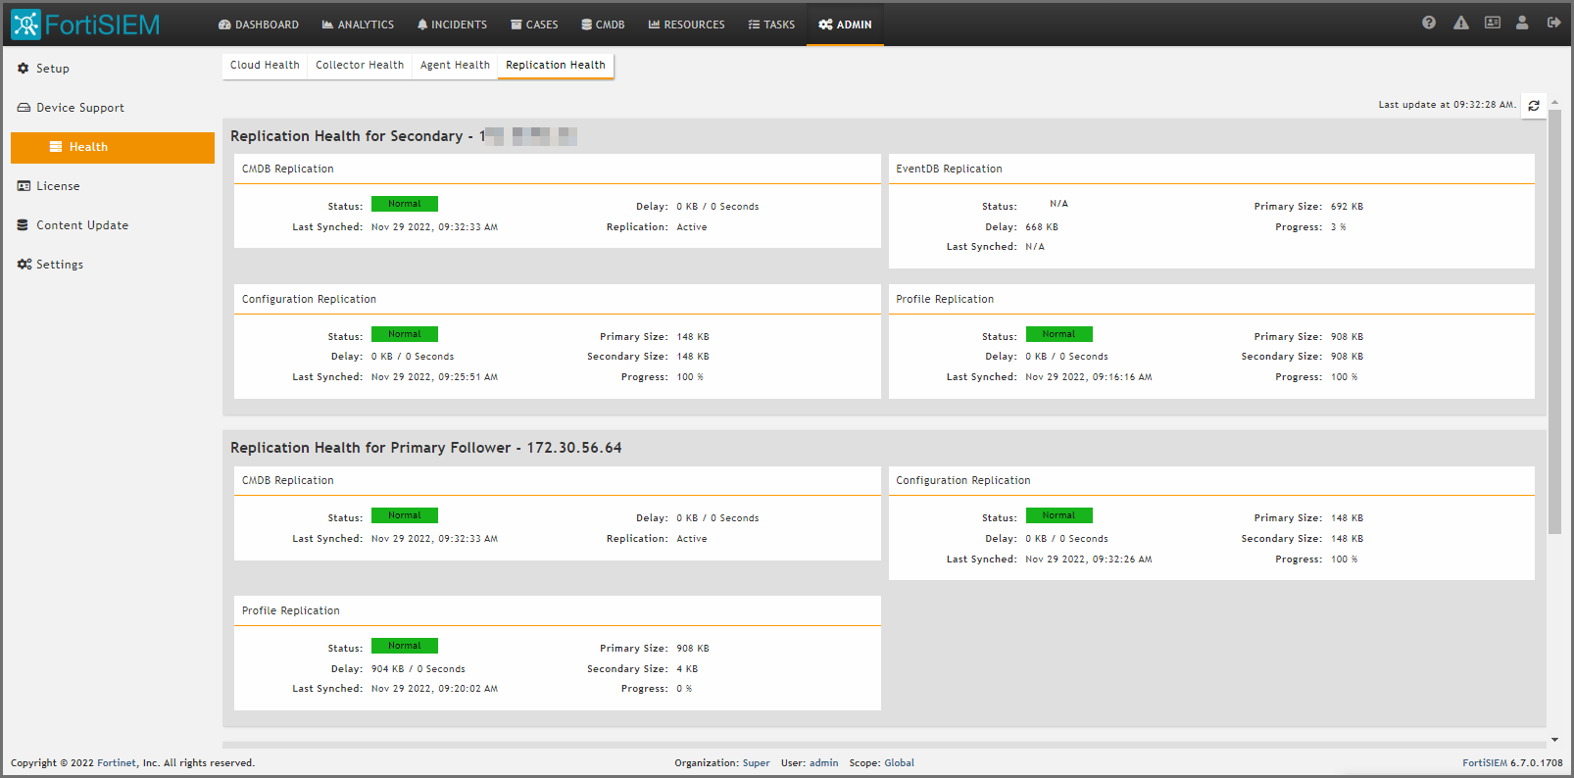The image size is (1574, 778).
Task: Switch to the Collector Health tab
Action: click(360, 65)
